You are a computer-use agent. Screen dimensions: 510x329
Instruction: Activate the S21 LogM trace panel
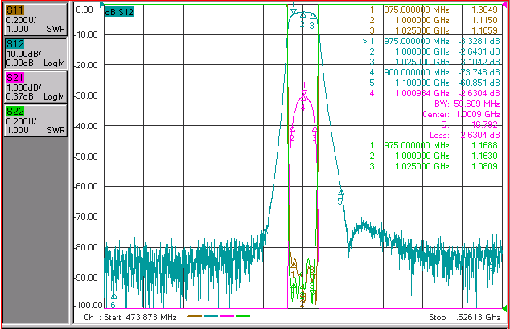click(x=35, y=87)
